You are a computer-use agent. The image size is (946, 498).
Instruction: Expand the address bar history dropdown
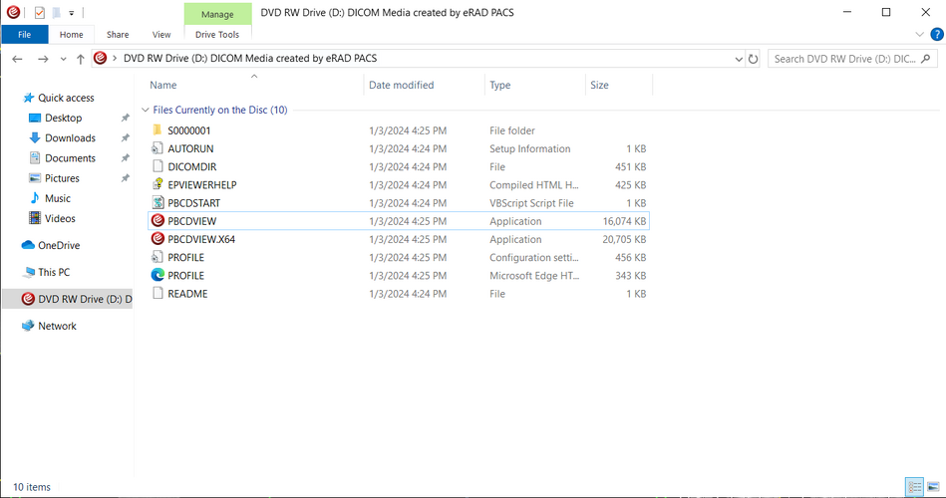[x=739, y=59]
